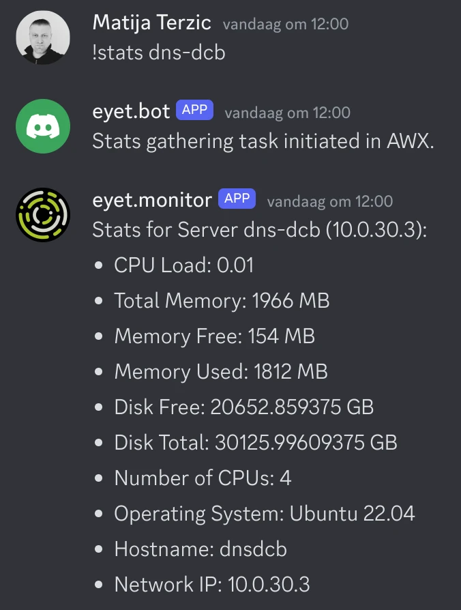Click the APP badge next to eyet.bot
This screenshot has width=461, height=610.
click(194, 110)
